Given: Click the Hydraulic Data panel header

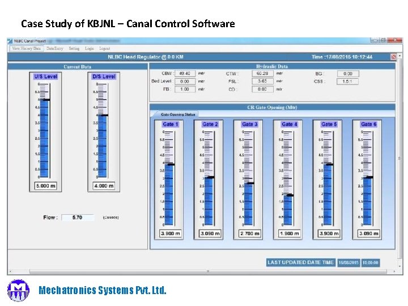Looking at the screenshot, I should coord(272,66).
